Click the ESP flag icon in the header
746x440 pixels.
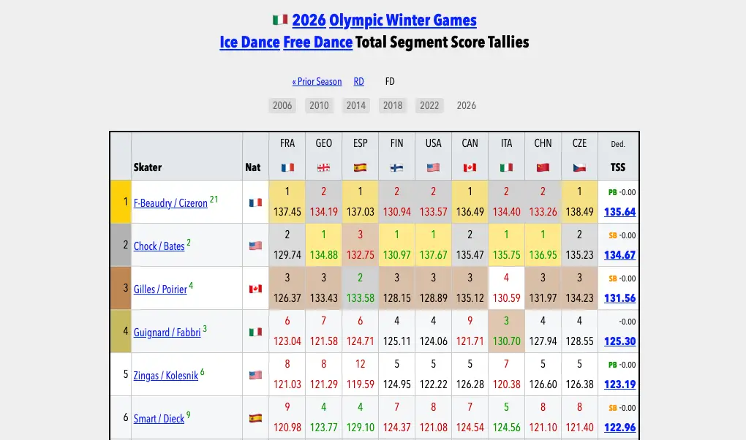click(360, 167)
